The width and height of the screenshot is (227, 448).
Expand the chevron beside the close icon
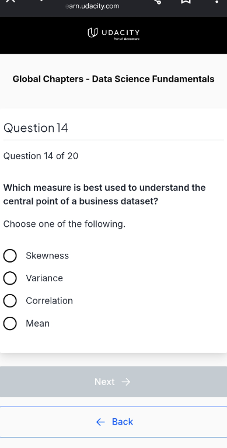pos(41,1)
